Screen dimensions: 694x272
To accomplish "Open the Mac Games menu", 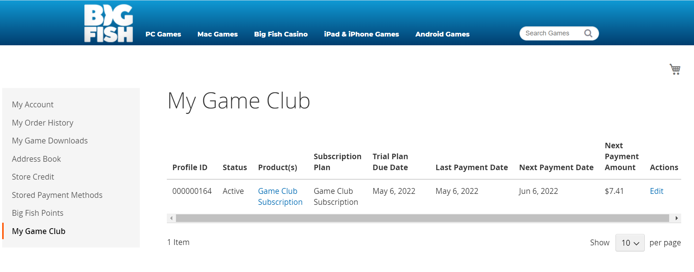I will point(217,34).
